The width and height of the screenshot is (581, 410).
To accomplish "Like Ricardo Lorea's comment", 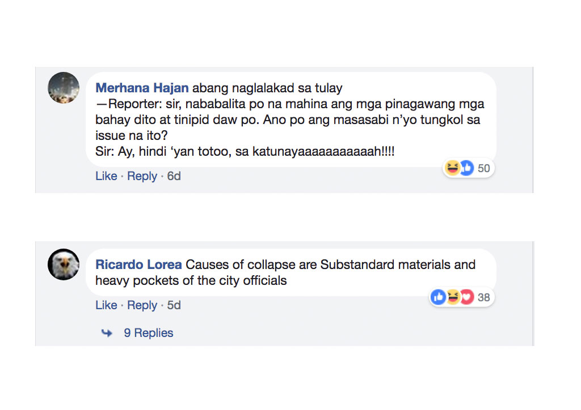I will point(106,305).
